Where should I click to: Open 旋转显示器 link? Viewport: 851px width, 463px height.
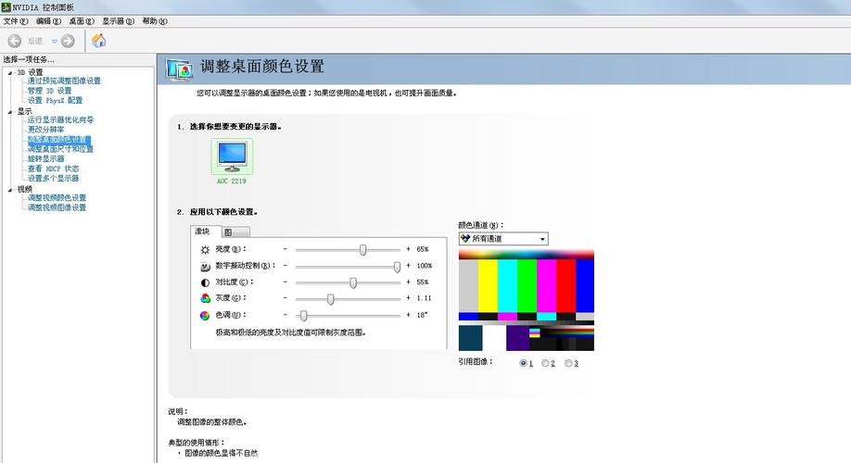pos(45,159)
